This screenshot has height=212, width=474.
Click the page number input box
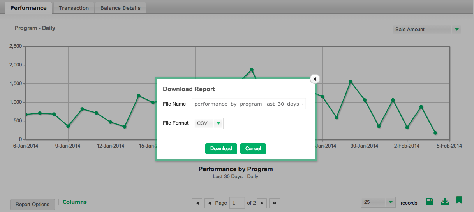[237, 203]
